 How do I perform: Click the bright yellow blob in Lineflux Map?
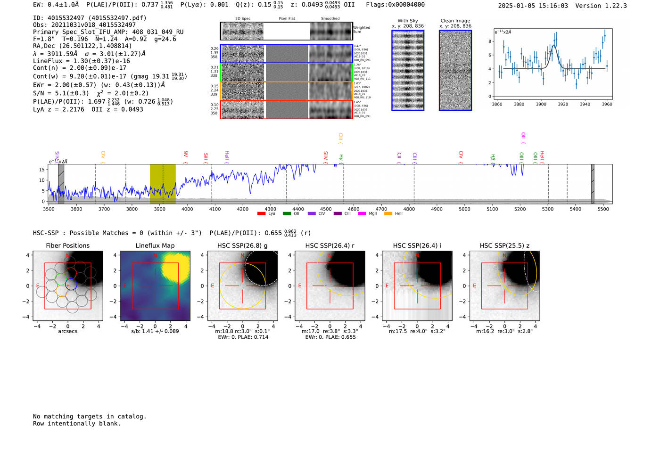point(175,268)
